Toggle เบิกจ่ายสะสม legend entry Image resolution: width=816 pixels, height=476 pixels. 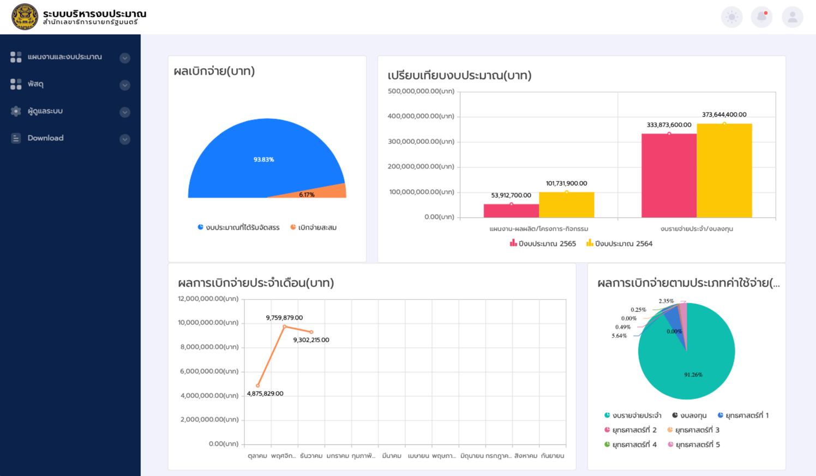[314, 227]
